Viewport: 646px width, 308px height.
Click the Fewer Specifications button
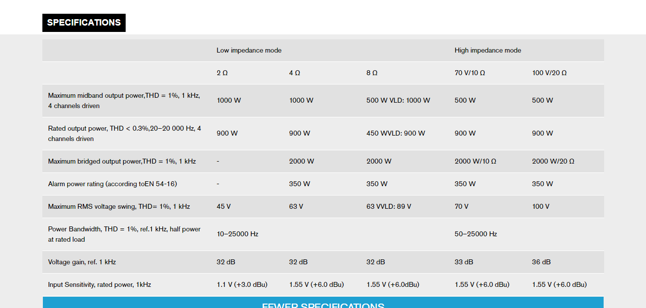323,302
